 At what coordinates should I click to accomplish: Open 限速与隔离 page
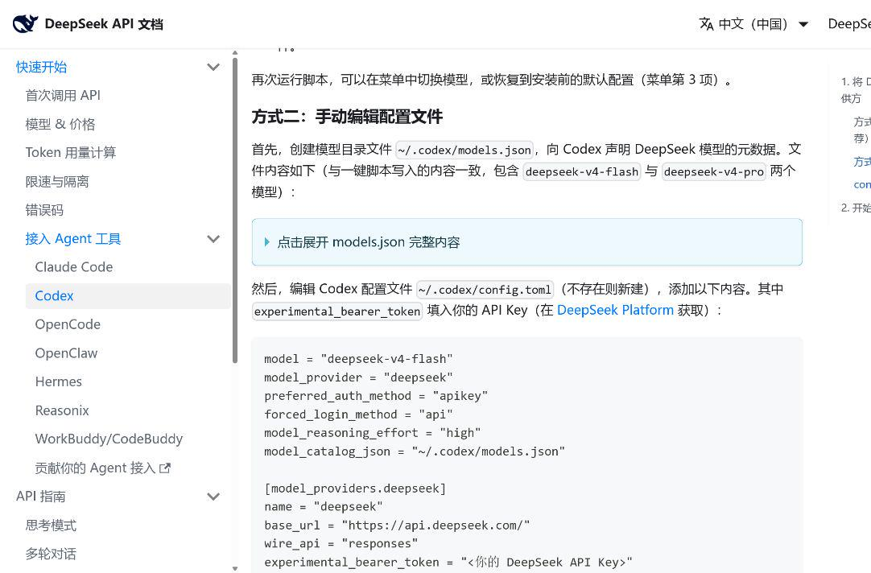click(57, 182)
